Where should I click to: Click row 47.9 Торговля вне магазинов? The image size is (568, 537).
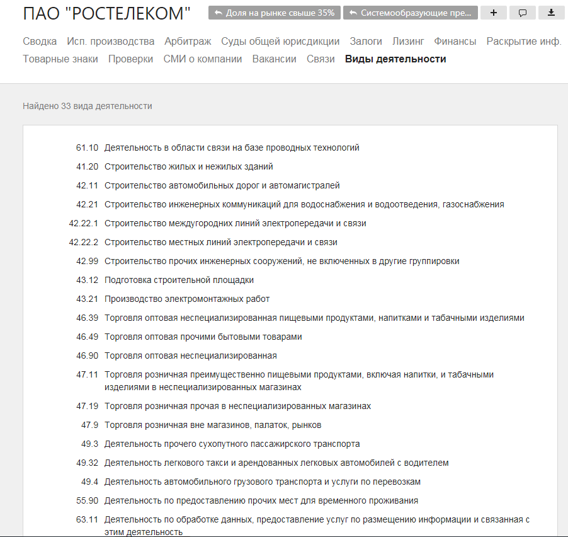point(201,425)
